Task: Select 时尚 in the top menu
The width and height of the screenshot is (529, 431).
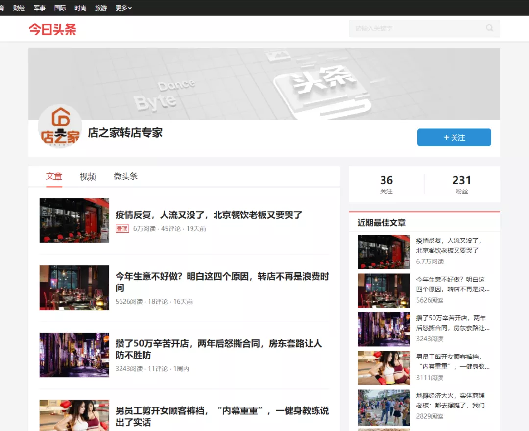Action: pos(80,8)
